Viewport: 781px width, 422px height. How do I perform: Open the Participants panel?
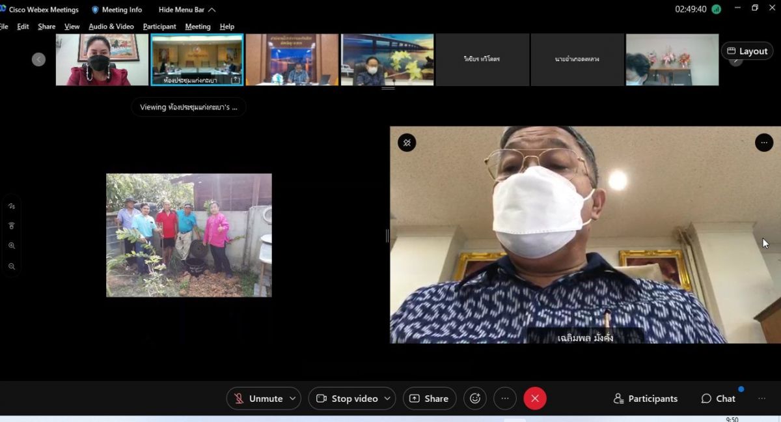[x=646, y=399]
